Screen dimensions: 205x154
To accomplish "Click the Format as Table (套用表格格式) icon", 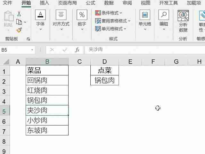I will coord(98,21).
